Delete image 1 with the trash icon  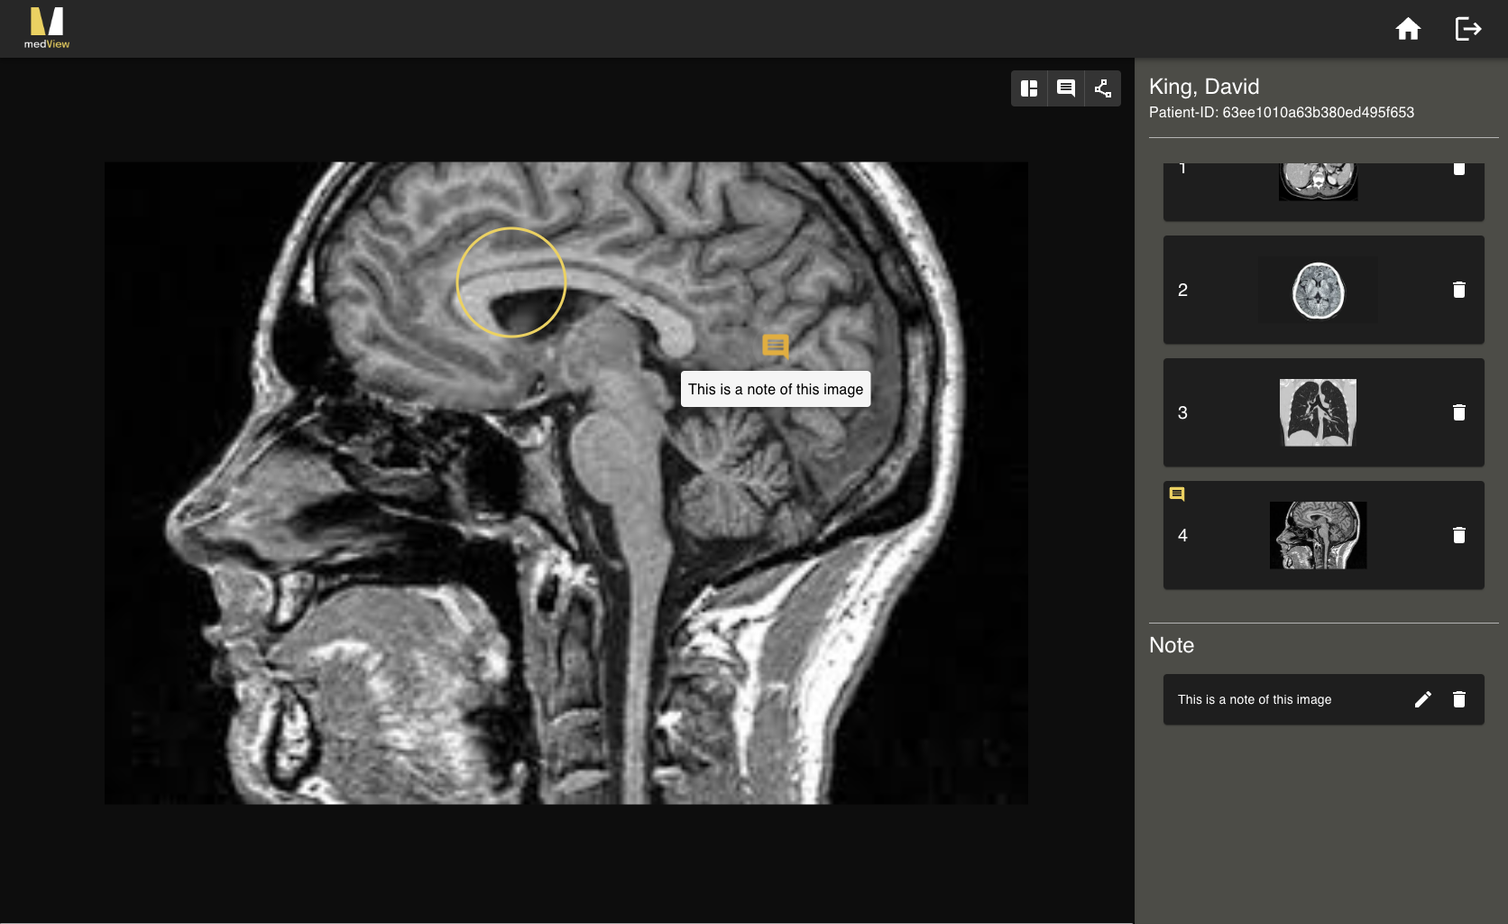coord(1459,169)
